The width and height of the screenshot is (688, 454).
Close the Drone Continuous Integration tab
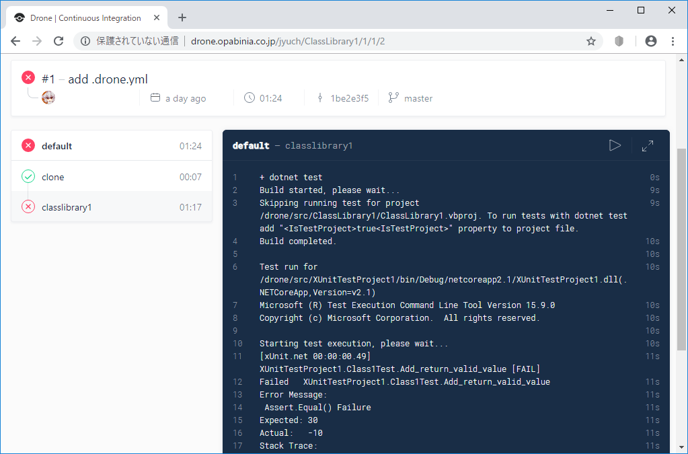pyautogui.click(x=157, y=17)
